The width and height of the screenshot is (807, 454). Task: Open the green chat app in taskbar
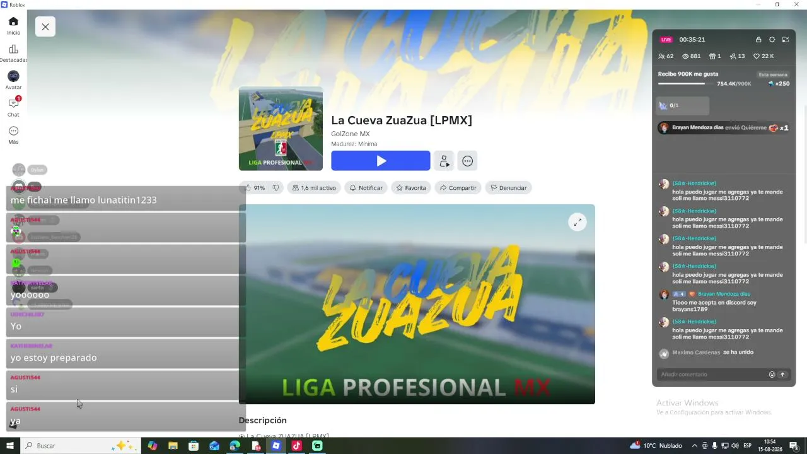click(x=317, y=446)
